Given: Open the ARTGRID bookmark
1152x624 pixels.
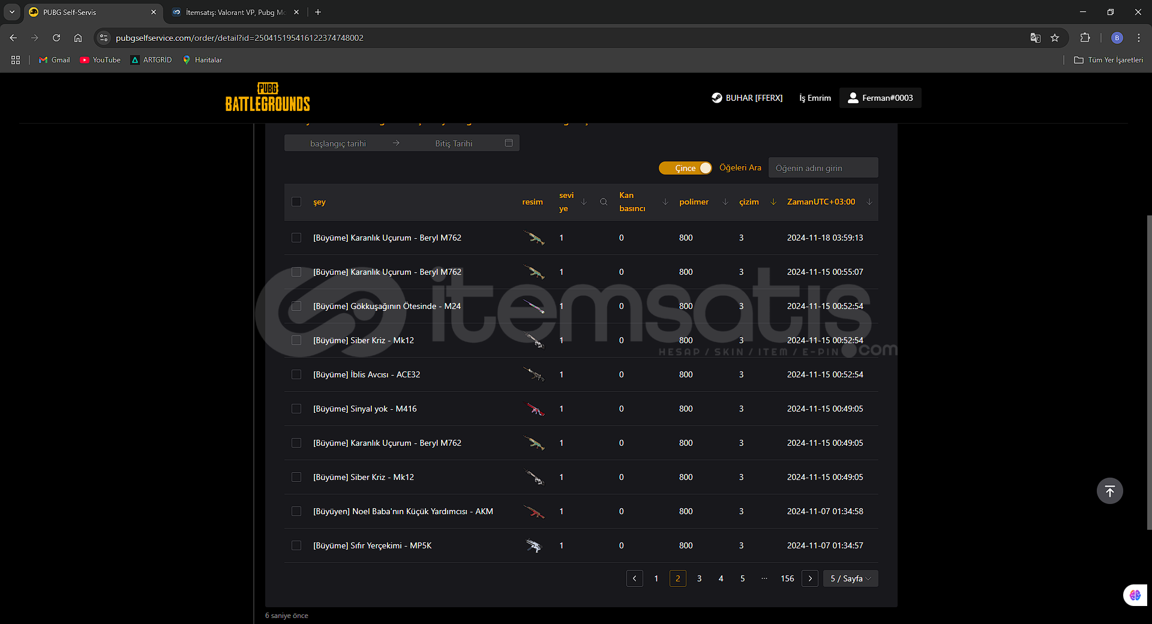Looking at the screenshot, I should [x=151, y=60].
